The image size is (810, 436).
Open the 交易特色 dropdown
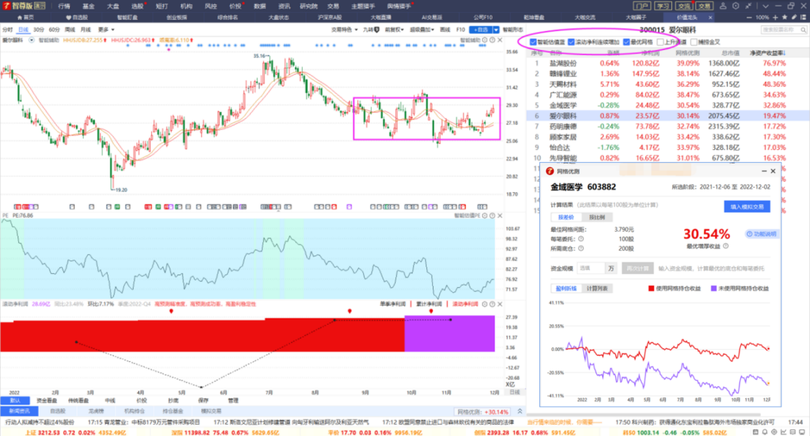345,30
